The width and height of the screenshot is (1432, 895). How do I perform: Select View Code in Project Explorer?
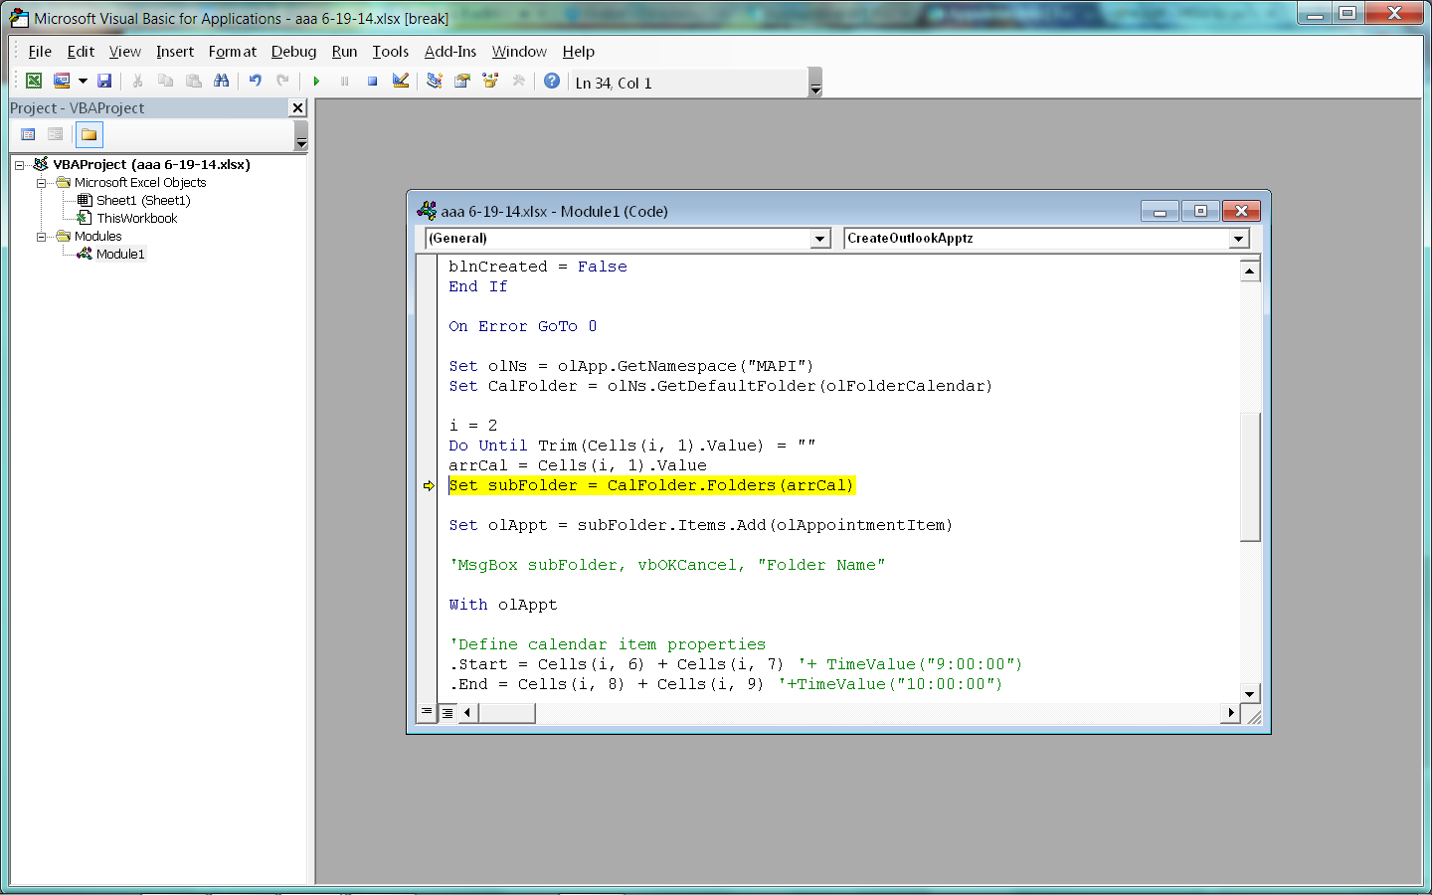click(x=27, y=133)
